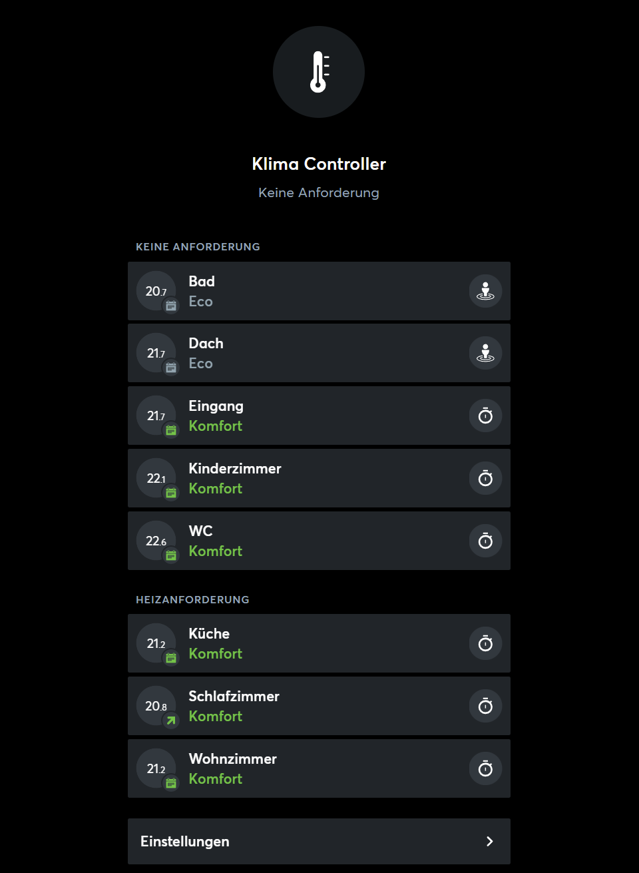Viewport: 639px width, 873px height.
Task: Click the schedule icon on Dach temperature
Action: [x=171, y=368]
